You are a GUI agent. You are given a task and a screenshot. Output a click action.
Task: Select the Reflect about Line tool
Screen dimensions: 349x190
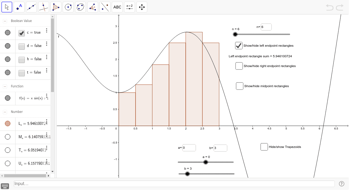[105, 7]
